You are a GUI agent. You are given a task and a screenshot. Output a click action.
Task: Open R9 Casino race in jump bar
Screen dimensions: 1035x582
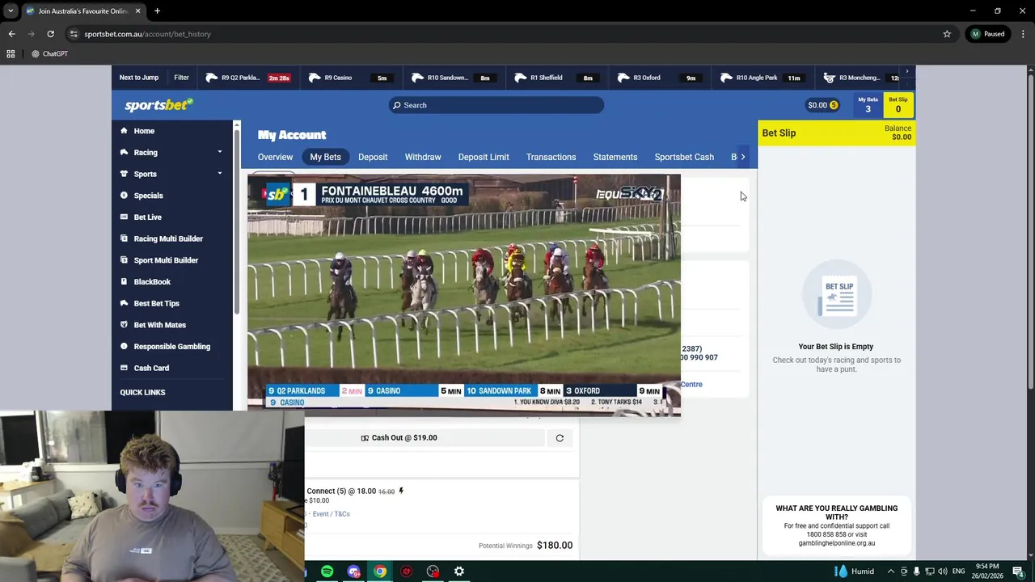tap(351, 78)
